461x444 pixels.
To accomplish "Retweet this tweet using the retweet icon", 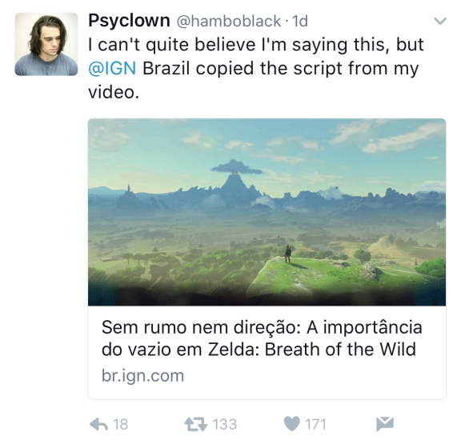I will click(x=196, y=424).
